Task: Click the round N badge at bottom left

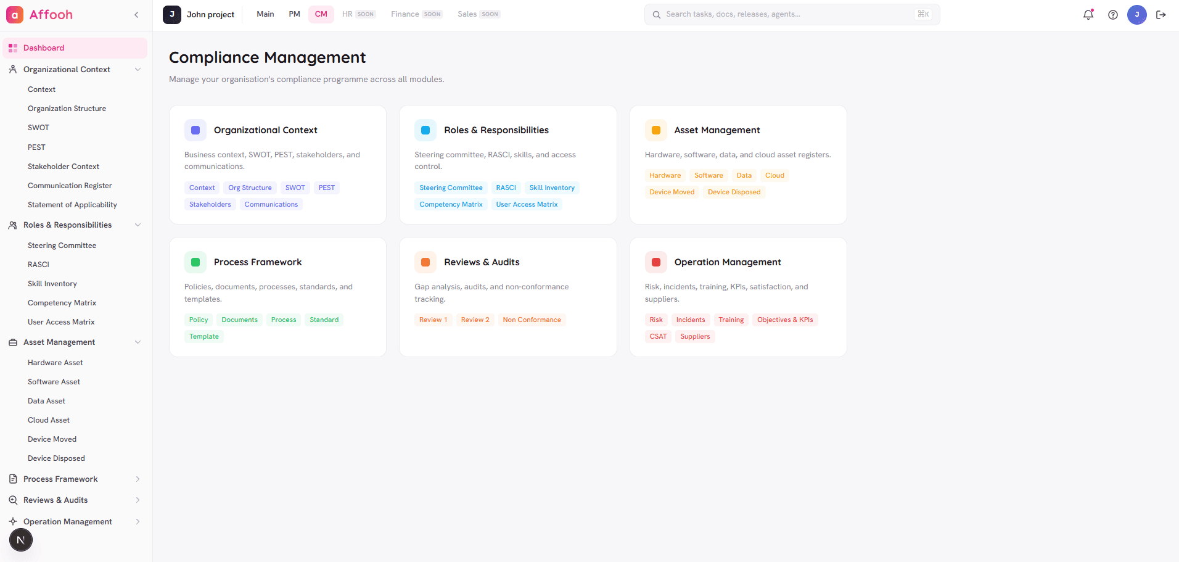Action: click(21, 540)
